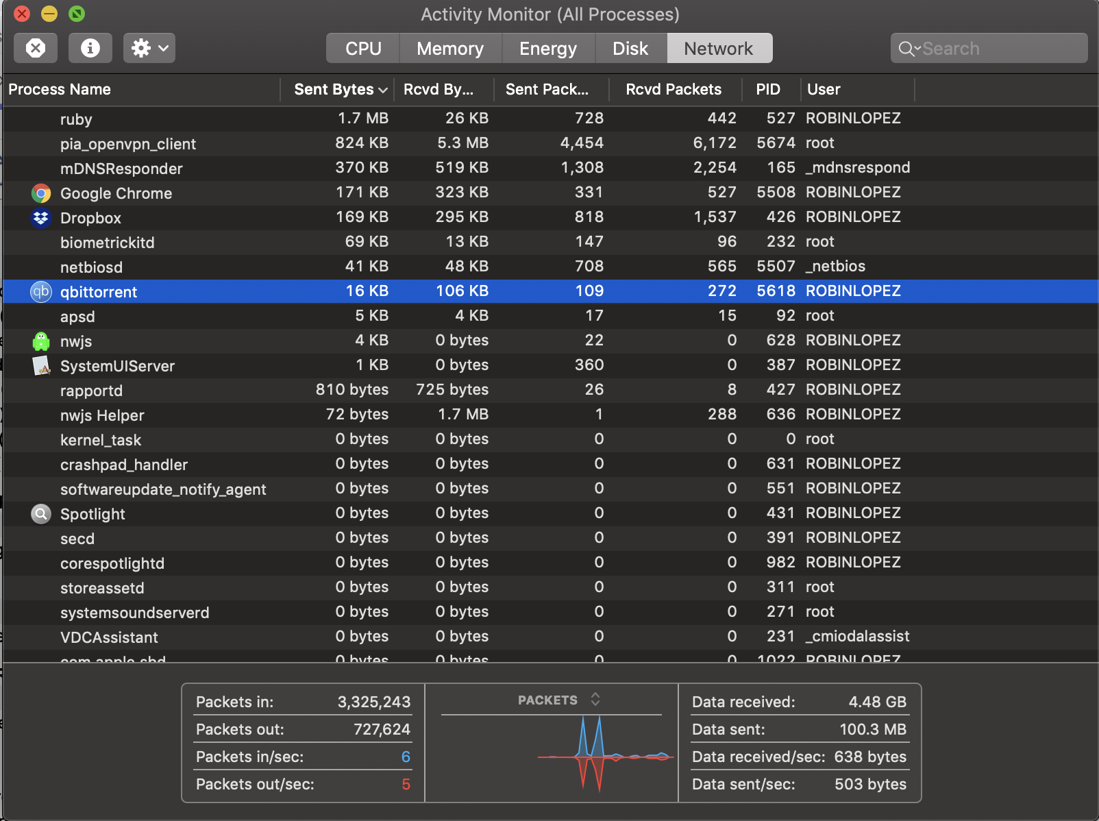Open the process info (i) icon
Image resolution: width=1099 pixels, height=821 pixels.
[90, 48]
